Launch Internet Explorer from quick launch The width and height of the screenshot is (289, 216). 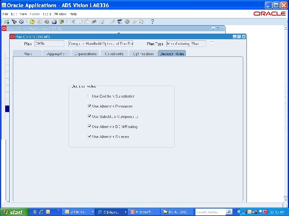[x=41, y=212]
